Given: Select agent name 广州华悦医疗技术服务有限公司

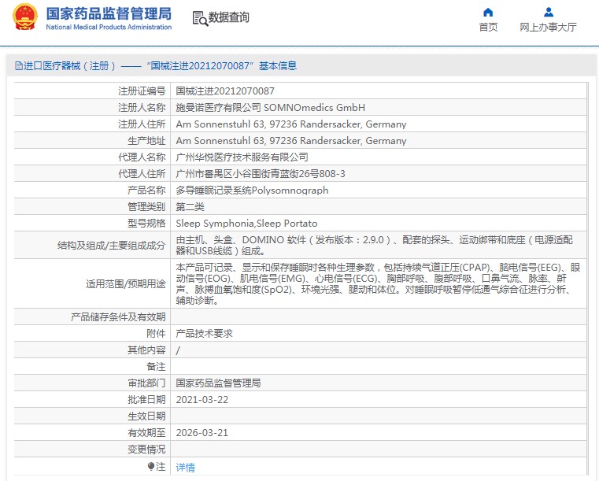Looking at the screenshot, I should pos(242,157).
